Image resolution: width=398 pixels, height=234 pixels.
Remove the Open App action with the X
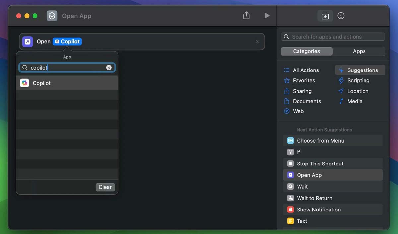click(258, 41)
